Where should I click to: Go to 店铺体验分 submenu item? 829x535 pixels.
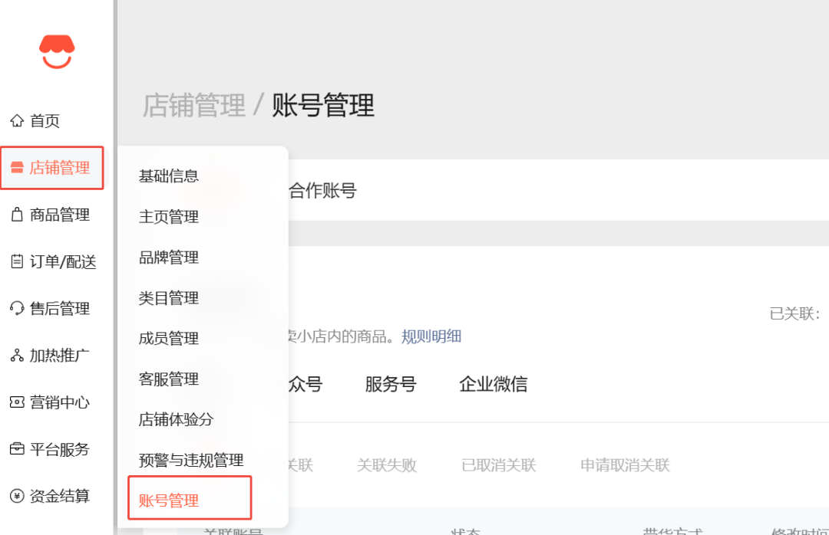click(x=176, y=420)
